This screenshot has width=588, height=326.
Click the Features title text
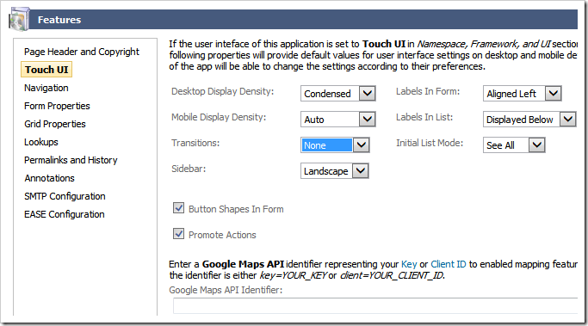coord(59,20)
